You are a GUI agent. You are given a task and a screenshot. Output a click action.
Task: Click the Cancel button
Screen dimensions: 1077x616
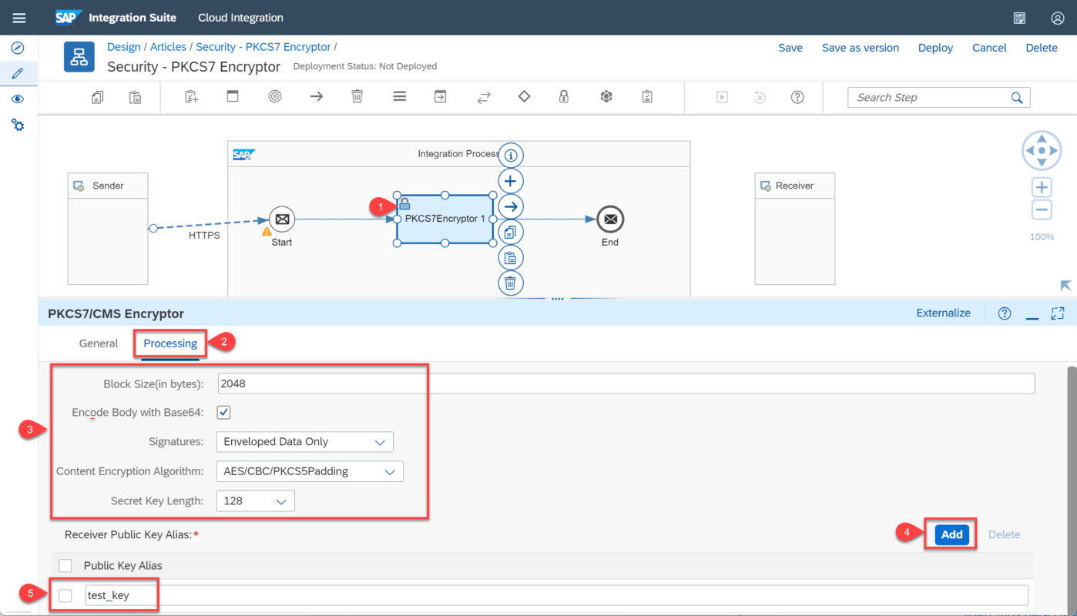[x=989, y=48]
